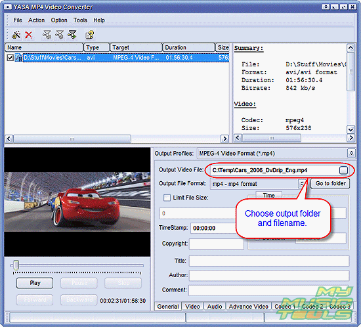Switch to the Video tab

click(x=192, y=307)
